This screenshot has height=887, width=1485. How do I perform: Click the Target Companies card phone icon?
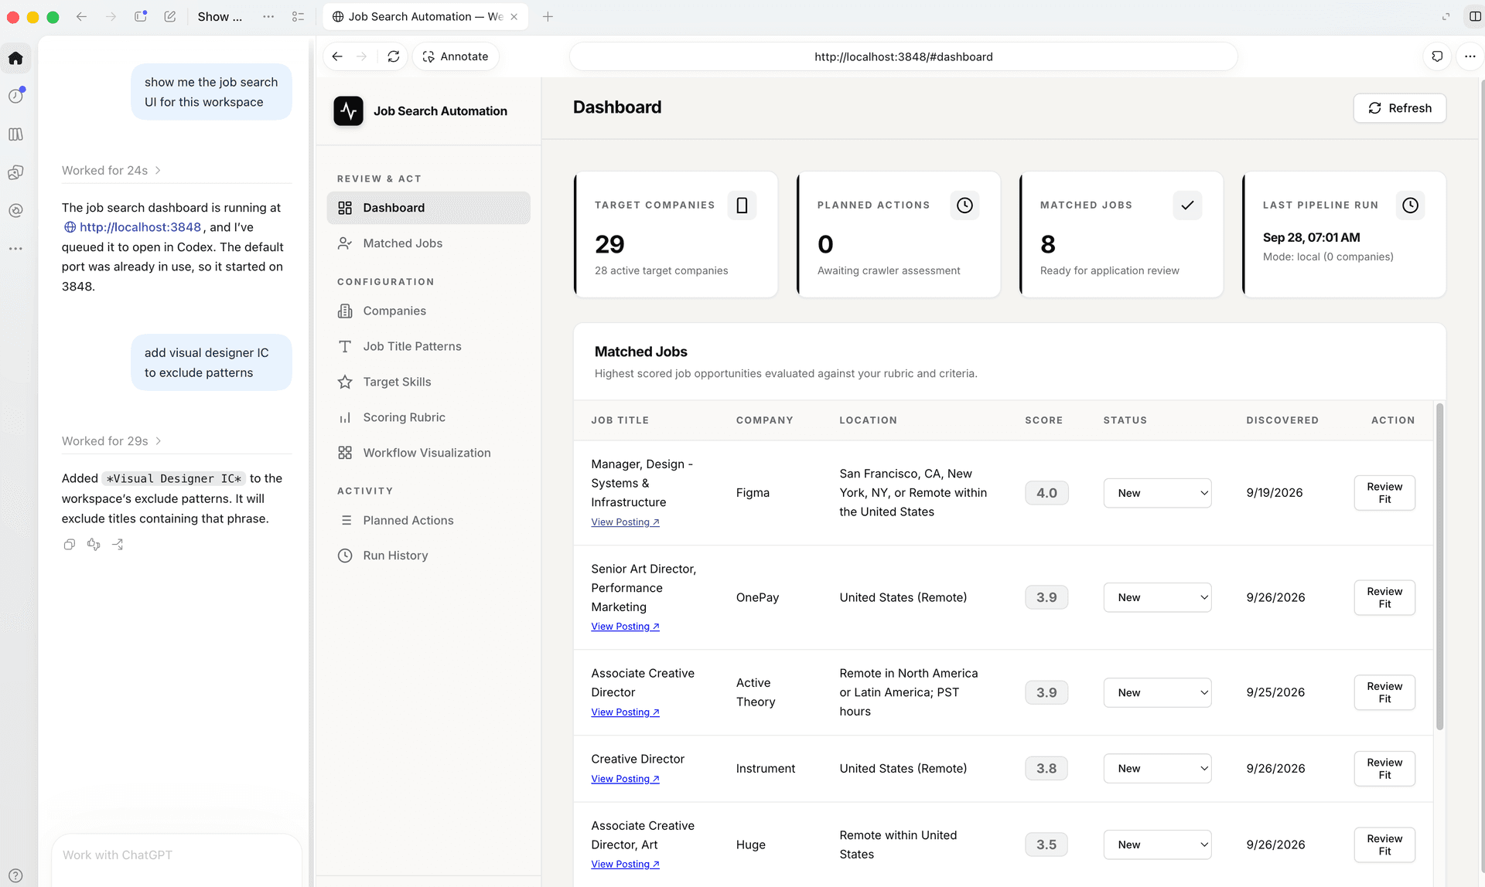(x=742, y=206)
